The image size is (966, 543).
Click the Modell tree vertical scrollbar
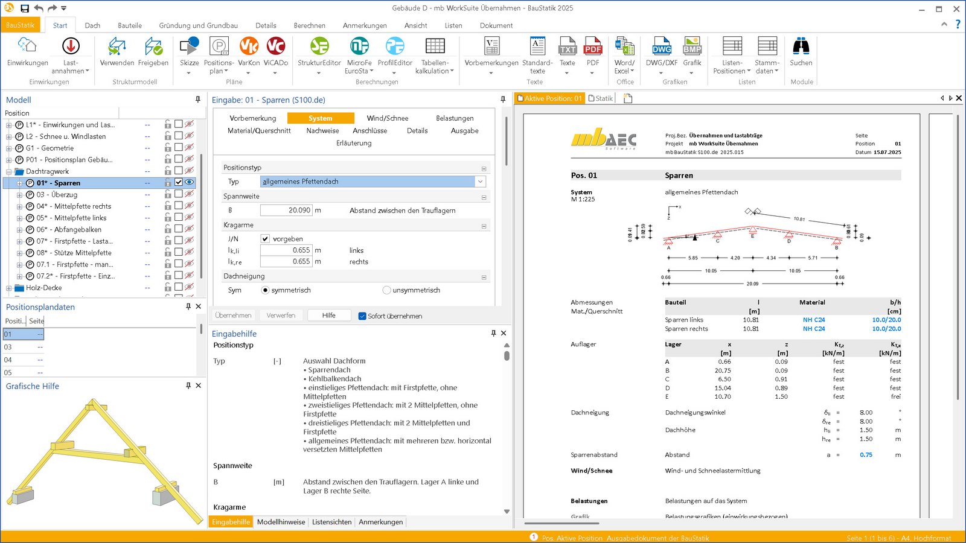(201, 217)
